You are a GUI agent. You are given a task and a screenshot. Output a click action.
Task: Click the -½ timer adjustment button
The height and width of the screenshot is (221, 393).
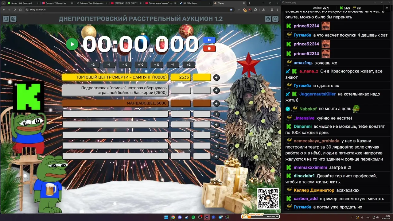click(125, 65)
